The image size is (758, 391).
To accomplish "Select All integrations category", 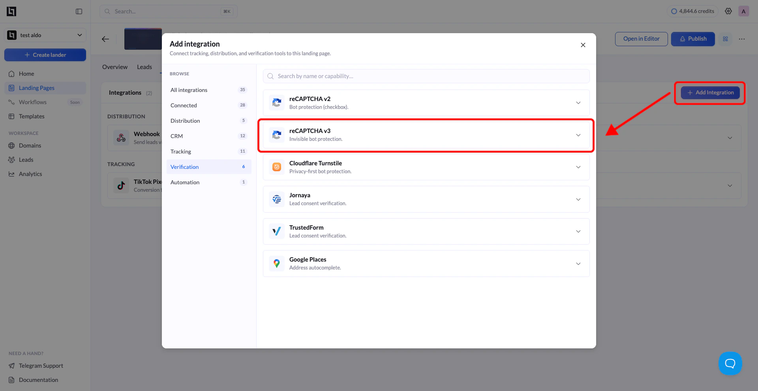I will click(209, 90).
